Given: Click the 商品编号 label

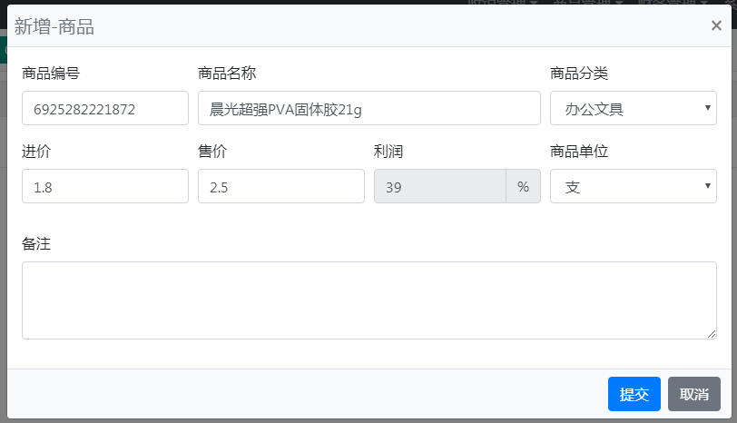Looking at the screenshot, I should point(51,74).
